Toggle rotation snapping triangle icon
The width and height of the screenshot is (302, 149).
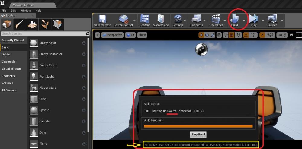[246, 35]
